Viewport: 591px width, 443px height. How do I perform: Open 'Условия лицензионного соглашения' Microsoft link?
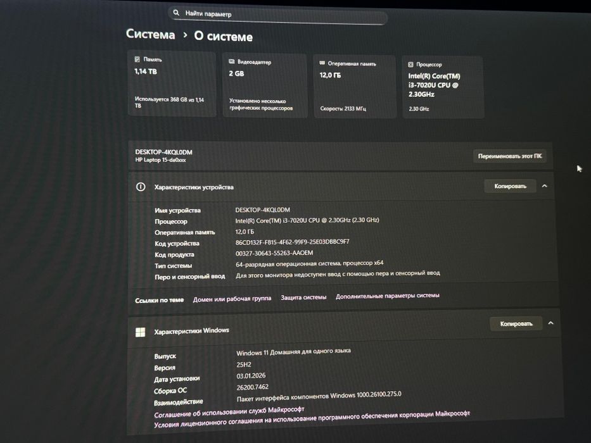[x=312, y=419]
